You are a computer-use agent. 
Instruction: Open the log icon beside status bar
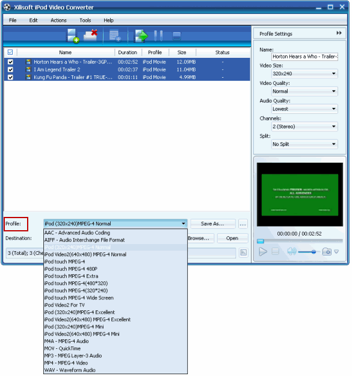[243, 252]
